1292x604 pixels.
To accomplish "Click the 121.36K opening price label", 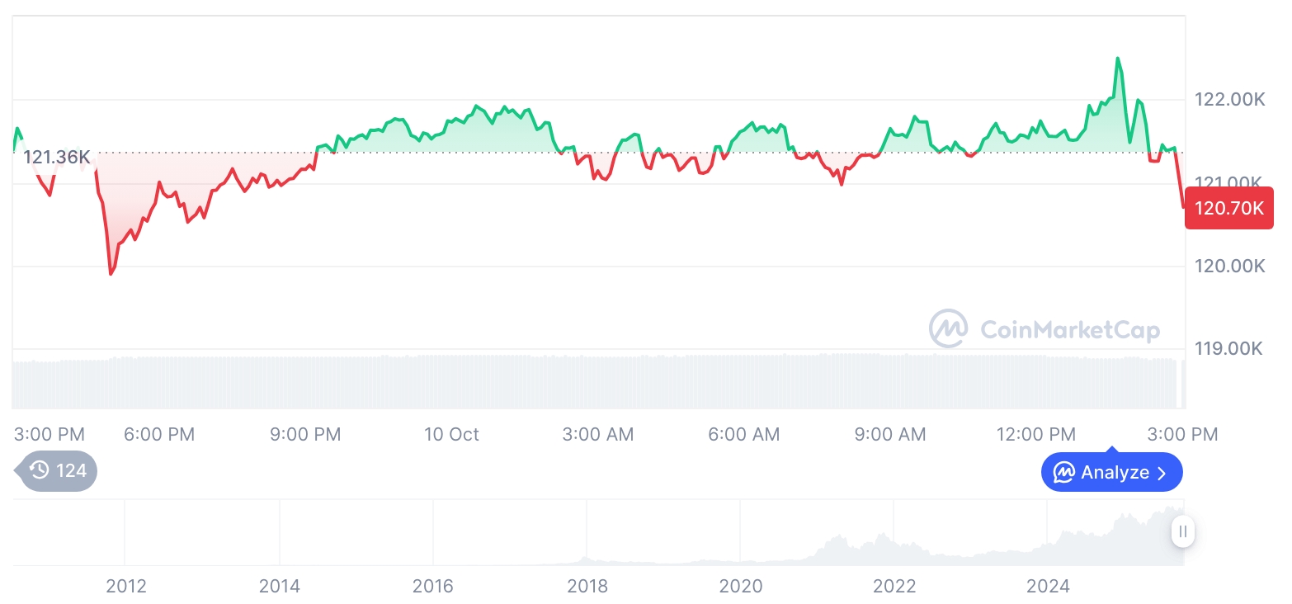I will click(56, 157).
